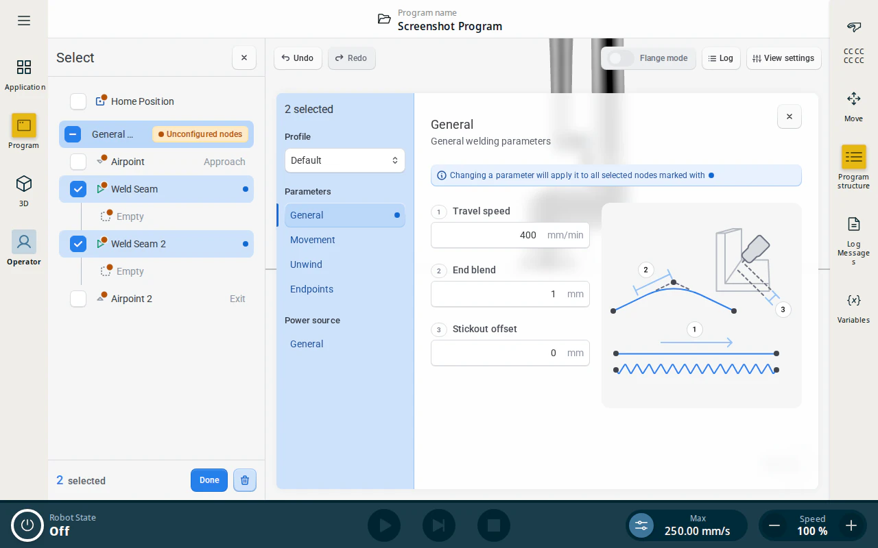878x548 pixels.
Task: Click the Redo button
Action: [351, 58]
